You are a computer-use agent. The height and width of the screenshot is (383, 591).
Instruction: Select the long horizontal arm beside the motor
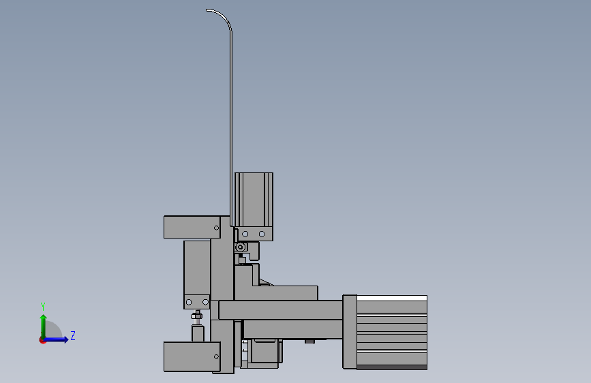280,310
